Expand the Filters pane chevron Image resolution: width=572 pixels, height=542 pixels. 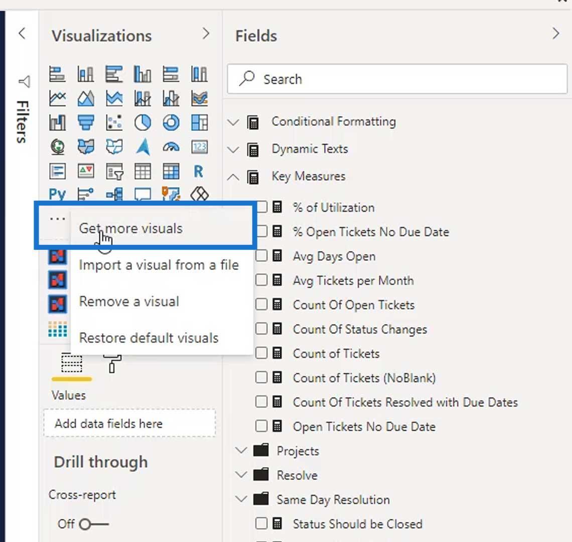(22, 34)
